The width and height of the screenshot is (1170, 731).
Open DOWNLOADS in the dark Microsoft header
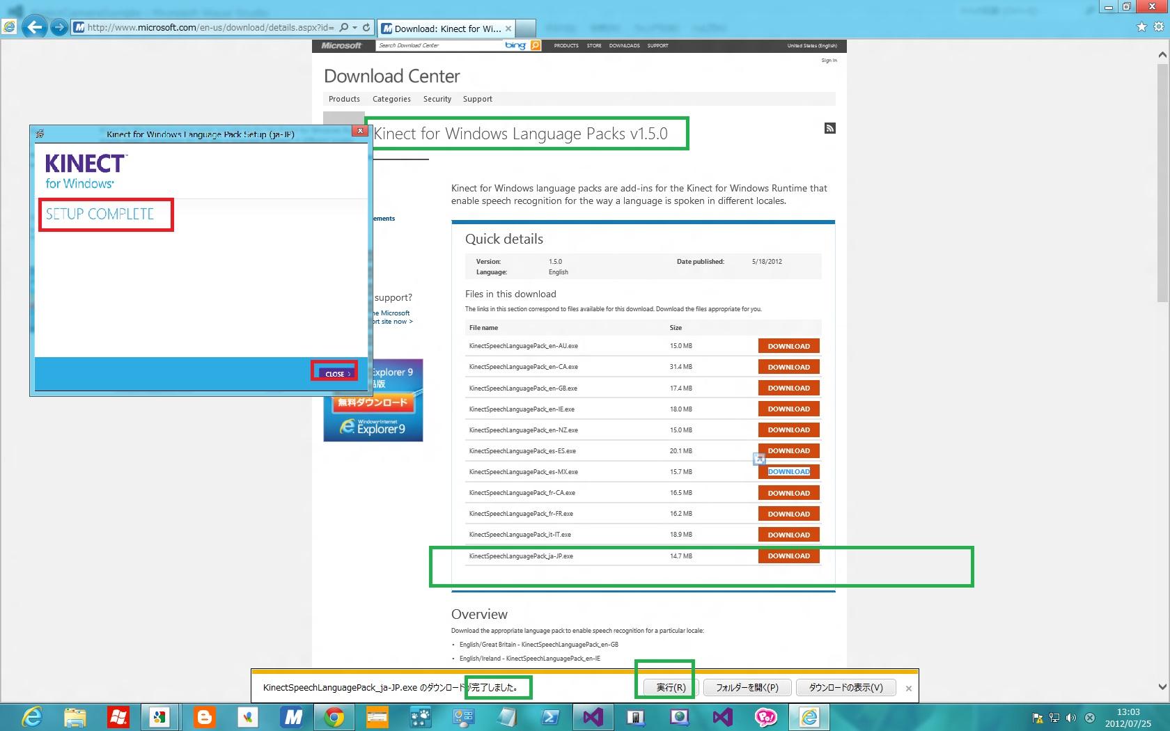tap(624, 46)
